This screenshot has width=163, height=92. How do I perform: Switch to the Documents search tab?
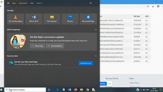(x=23, y=3)
